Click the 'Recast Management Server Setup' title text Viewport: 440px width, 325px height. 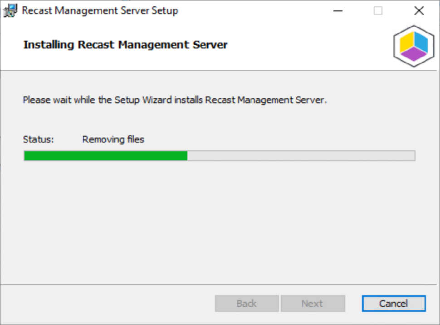(100, 11)
